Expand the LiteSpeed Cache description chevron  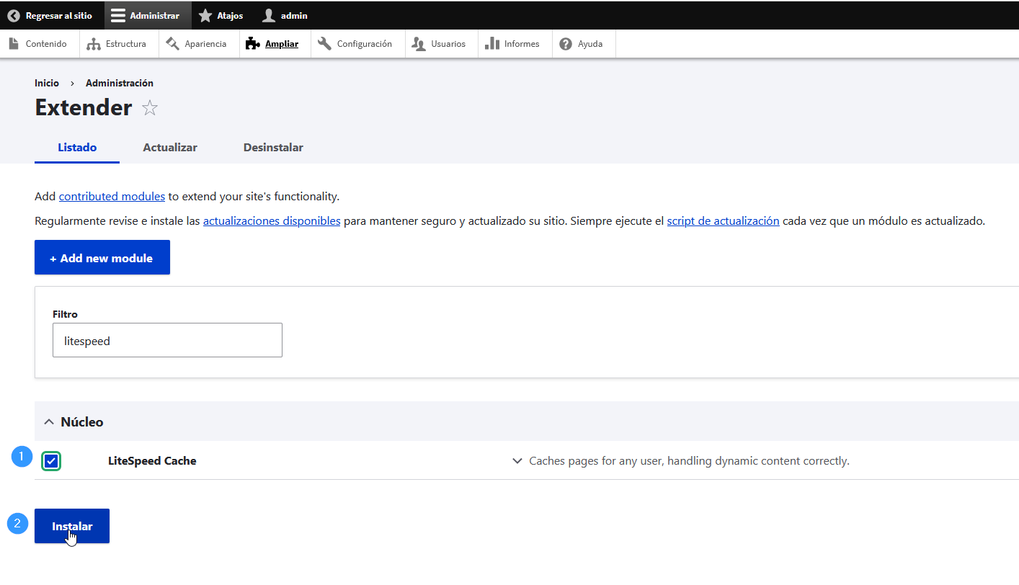click(x=517, y=461)
